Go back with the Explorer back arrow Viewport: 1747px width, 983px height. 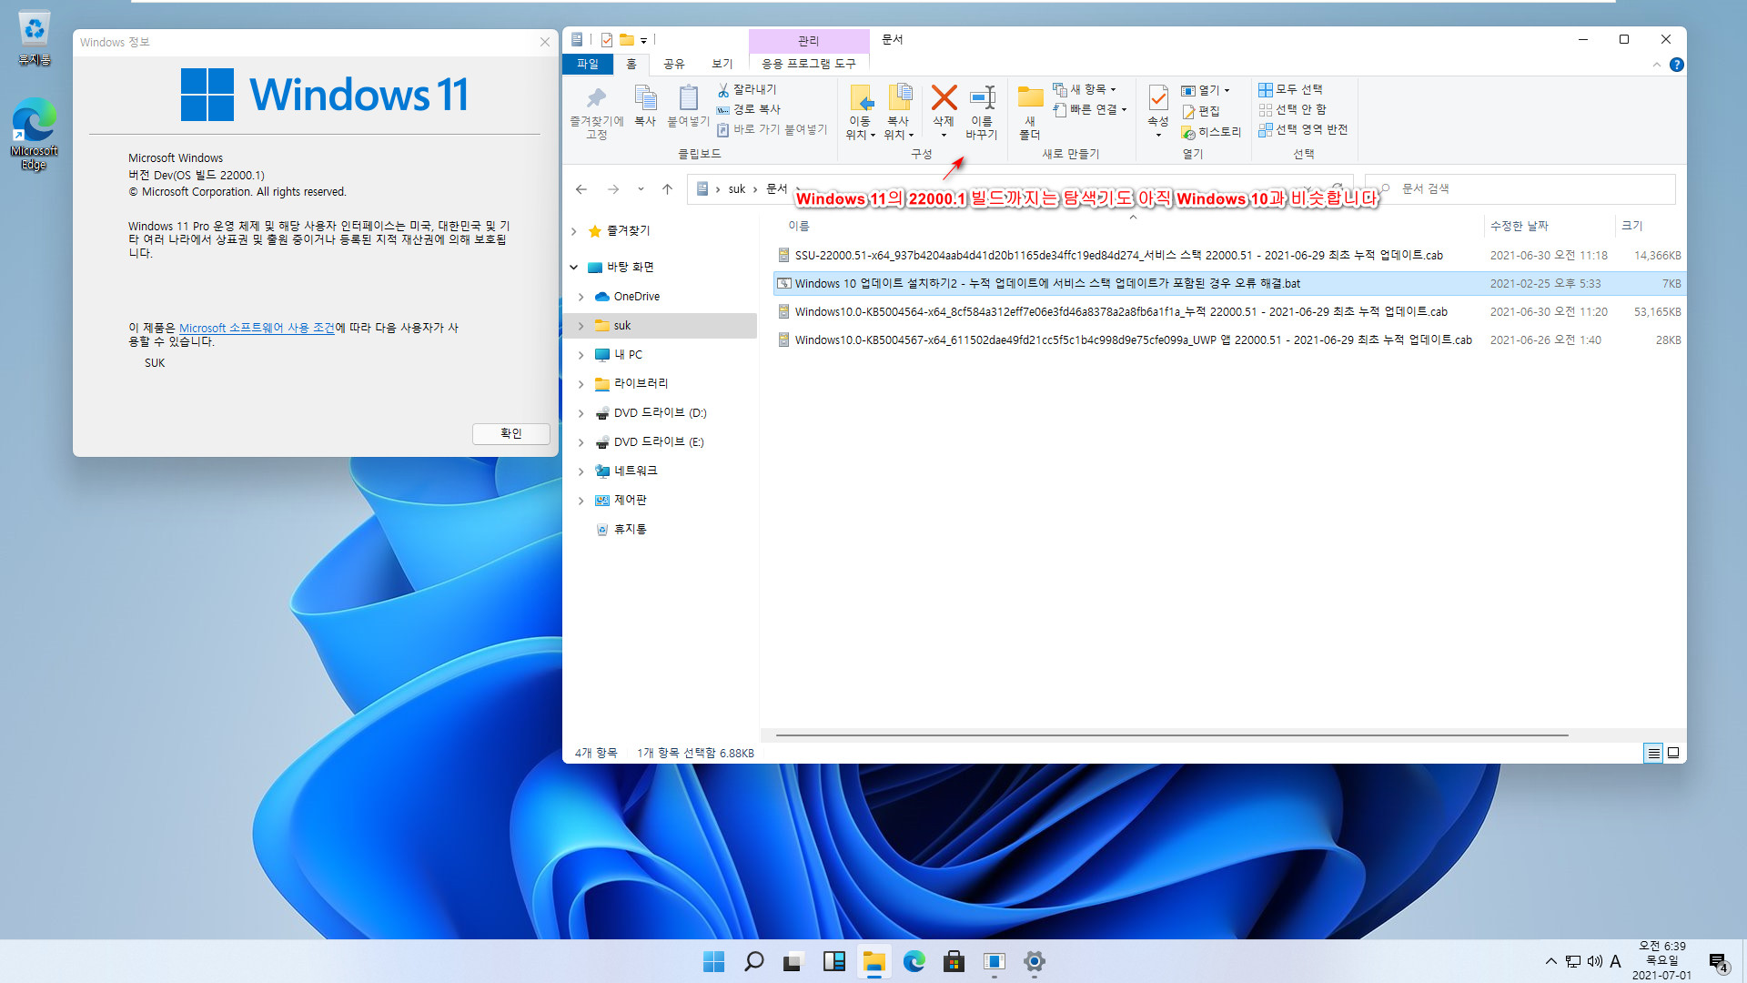click(x=581, y=189)
